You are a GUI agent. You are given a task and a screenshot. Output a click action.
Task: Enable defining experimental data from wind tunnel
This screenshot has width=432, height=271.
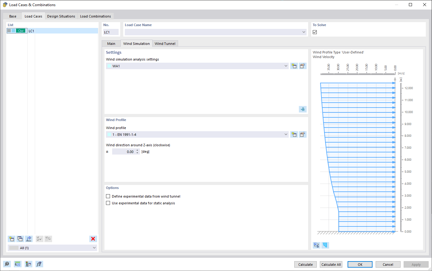pos(108,196)
